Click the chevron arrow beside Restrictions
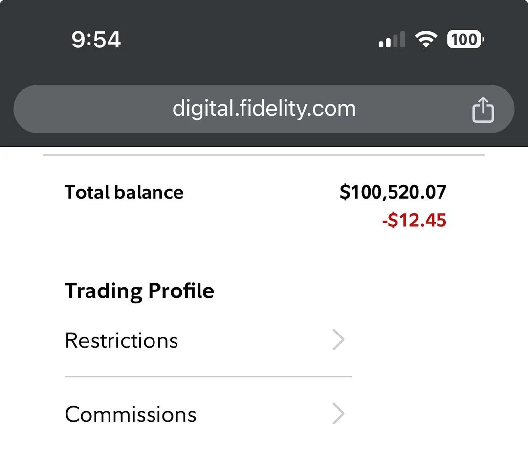 click(338, 340)
